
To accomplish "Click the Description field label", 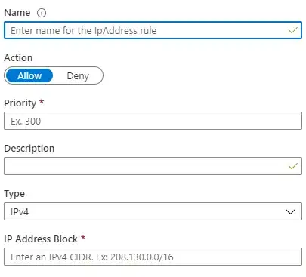I will (29, 149).
